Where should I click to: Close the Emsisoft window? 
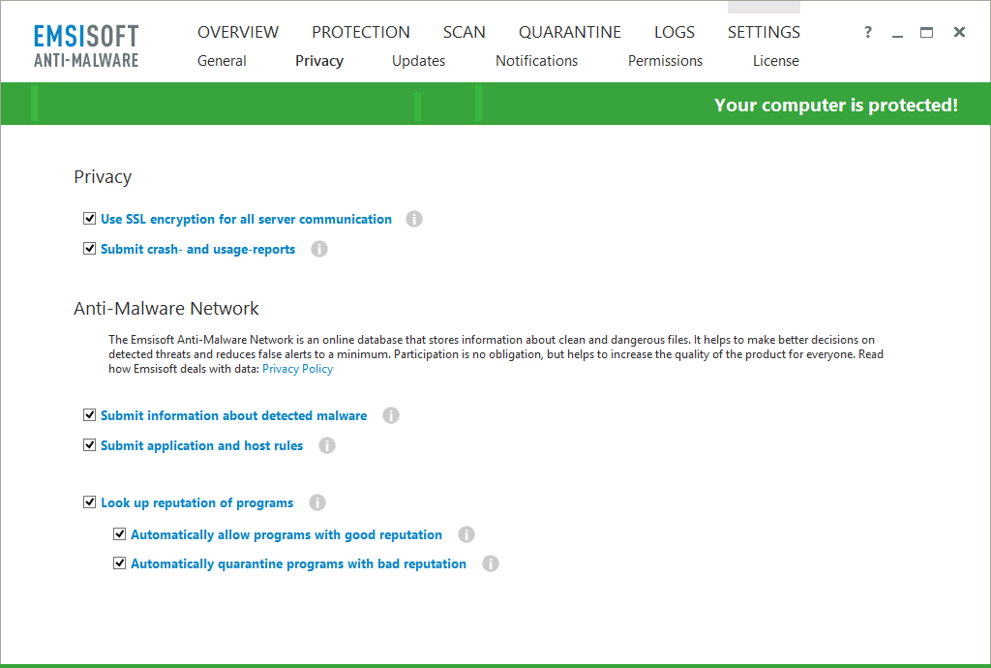959,32
